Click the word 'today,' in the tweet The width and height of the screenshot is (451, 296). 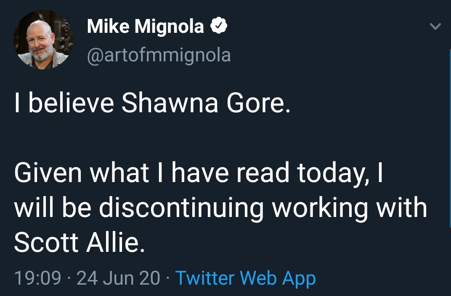pyautogui.click(x=333, y=174)
